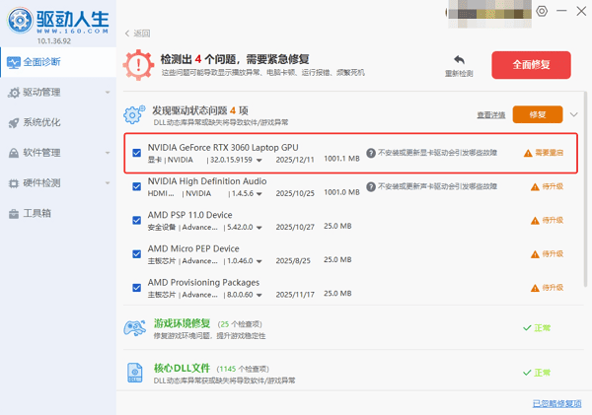Open version dropdown 1.0.46.0
The height and width of the screenshot is (415, 592).
[x=259, y=261]
